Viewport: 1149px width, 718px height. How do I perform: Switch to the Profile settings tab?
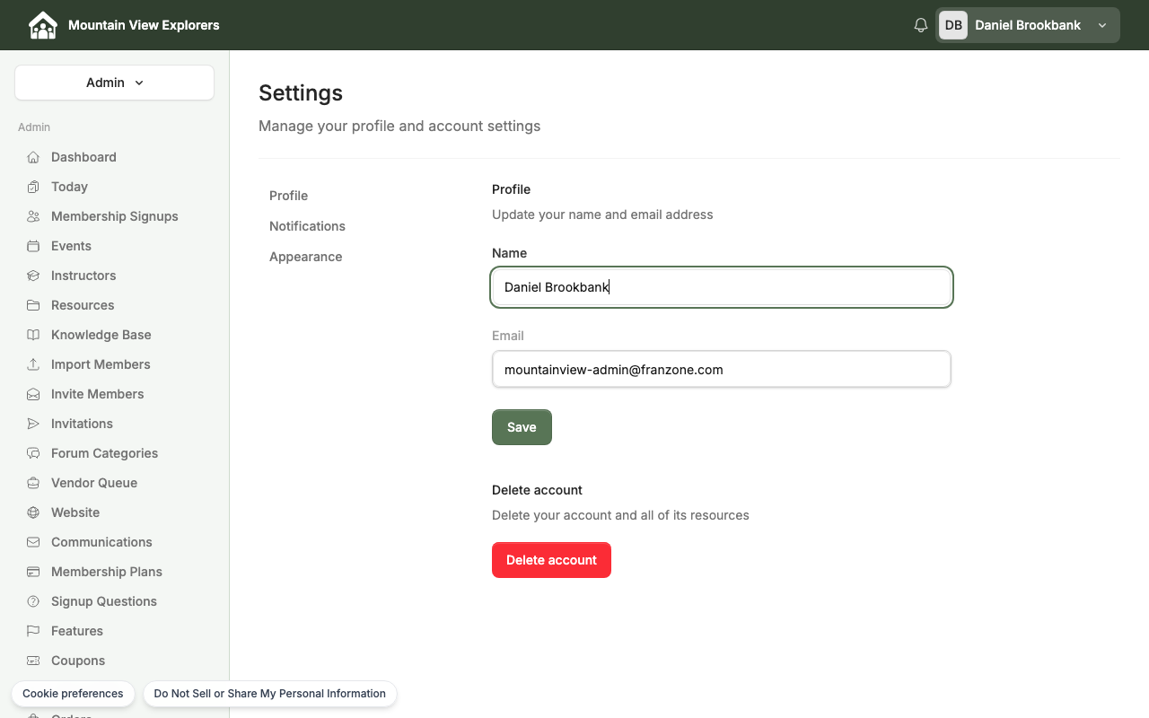pyautogui.click(x=288, y=196)
